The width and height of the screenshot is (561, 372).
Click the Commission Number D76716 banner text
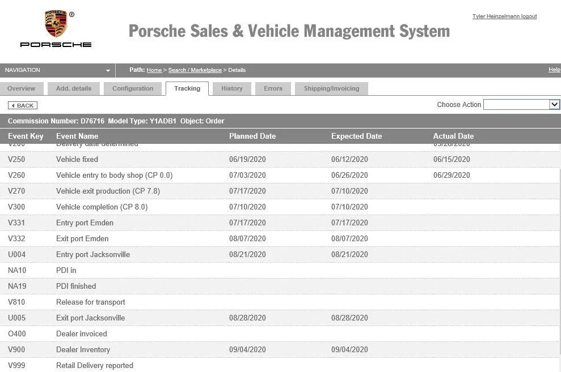point(56,121)
